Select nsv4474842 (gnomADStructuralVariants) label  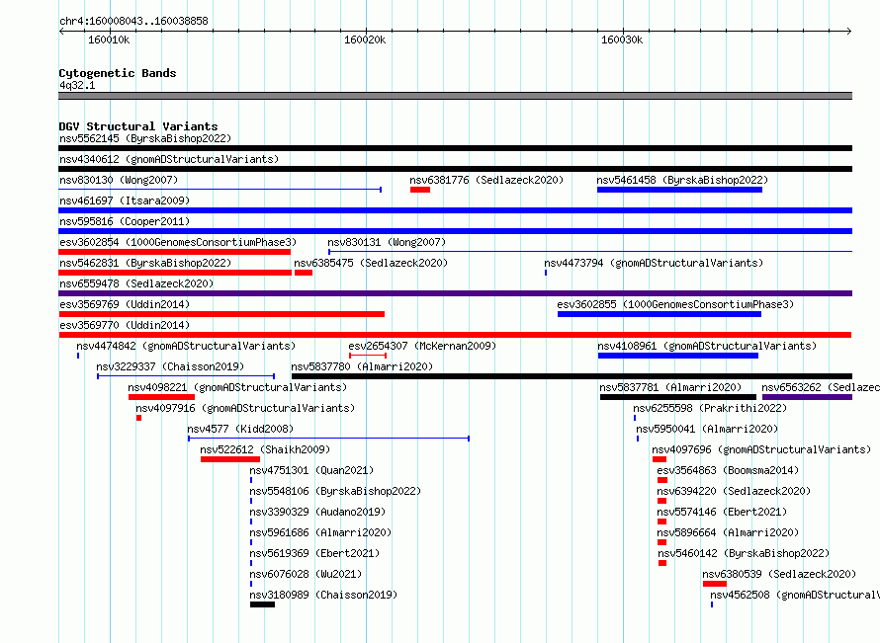[x=186, y=346]
